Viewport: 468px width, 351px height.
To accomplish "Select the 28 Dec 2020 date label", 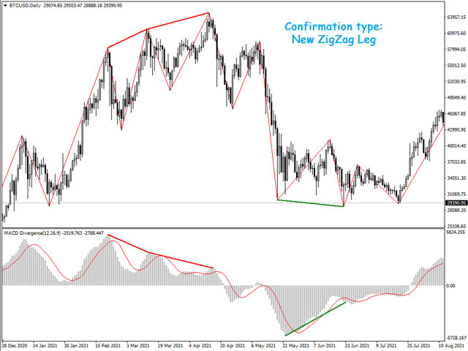I will (x=15, y=346).
